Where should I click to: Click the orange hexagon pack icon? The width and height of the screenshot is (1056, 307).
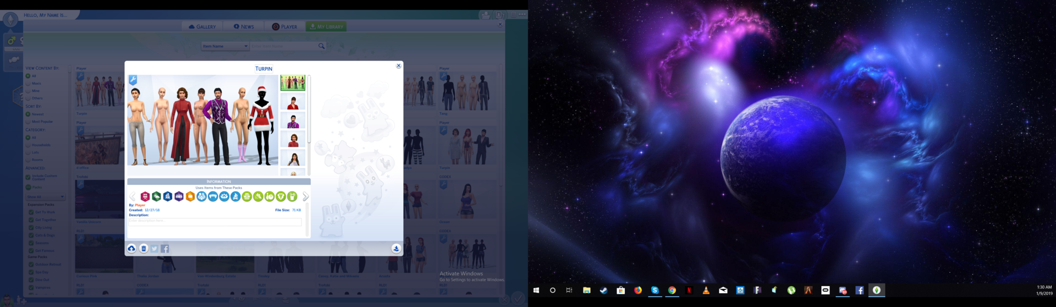(x=190, y=196)
